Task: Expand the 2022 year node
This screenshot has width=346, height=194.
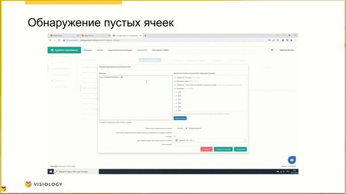Action: pos(176,103)
